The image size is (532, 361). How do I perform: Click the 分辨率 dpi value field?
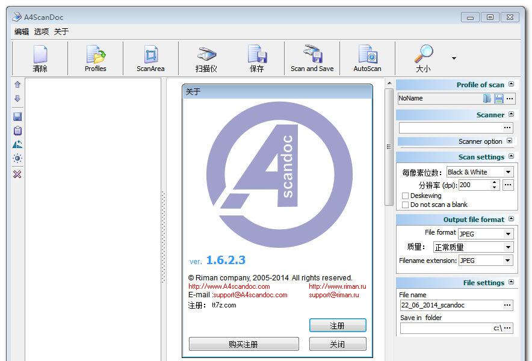[474, 185]
